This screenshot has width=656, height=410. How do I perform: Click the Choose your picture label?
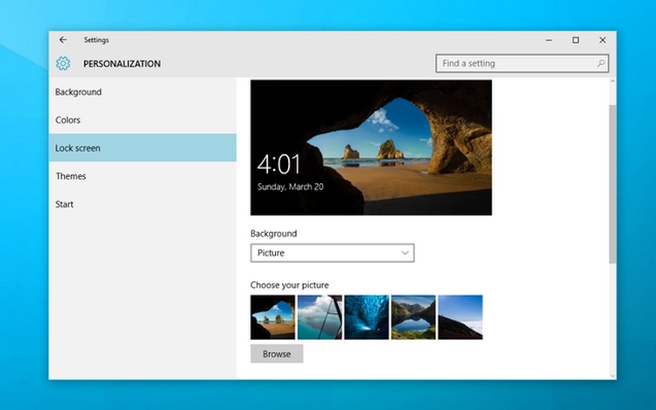coord(290,285)
